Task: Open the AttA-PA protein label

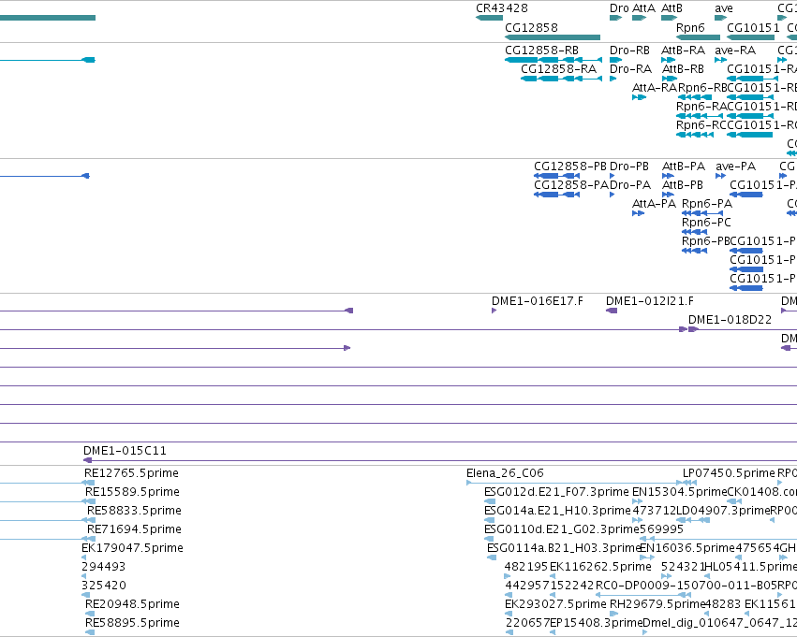Action: tap(654, 204)
